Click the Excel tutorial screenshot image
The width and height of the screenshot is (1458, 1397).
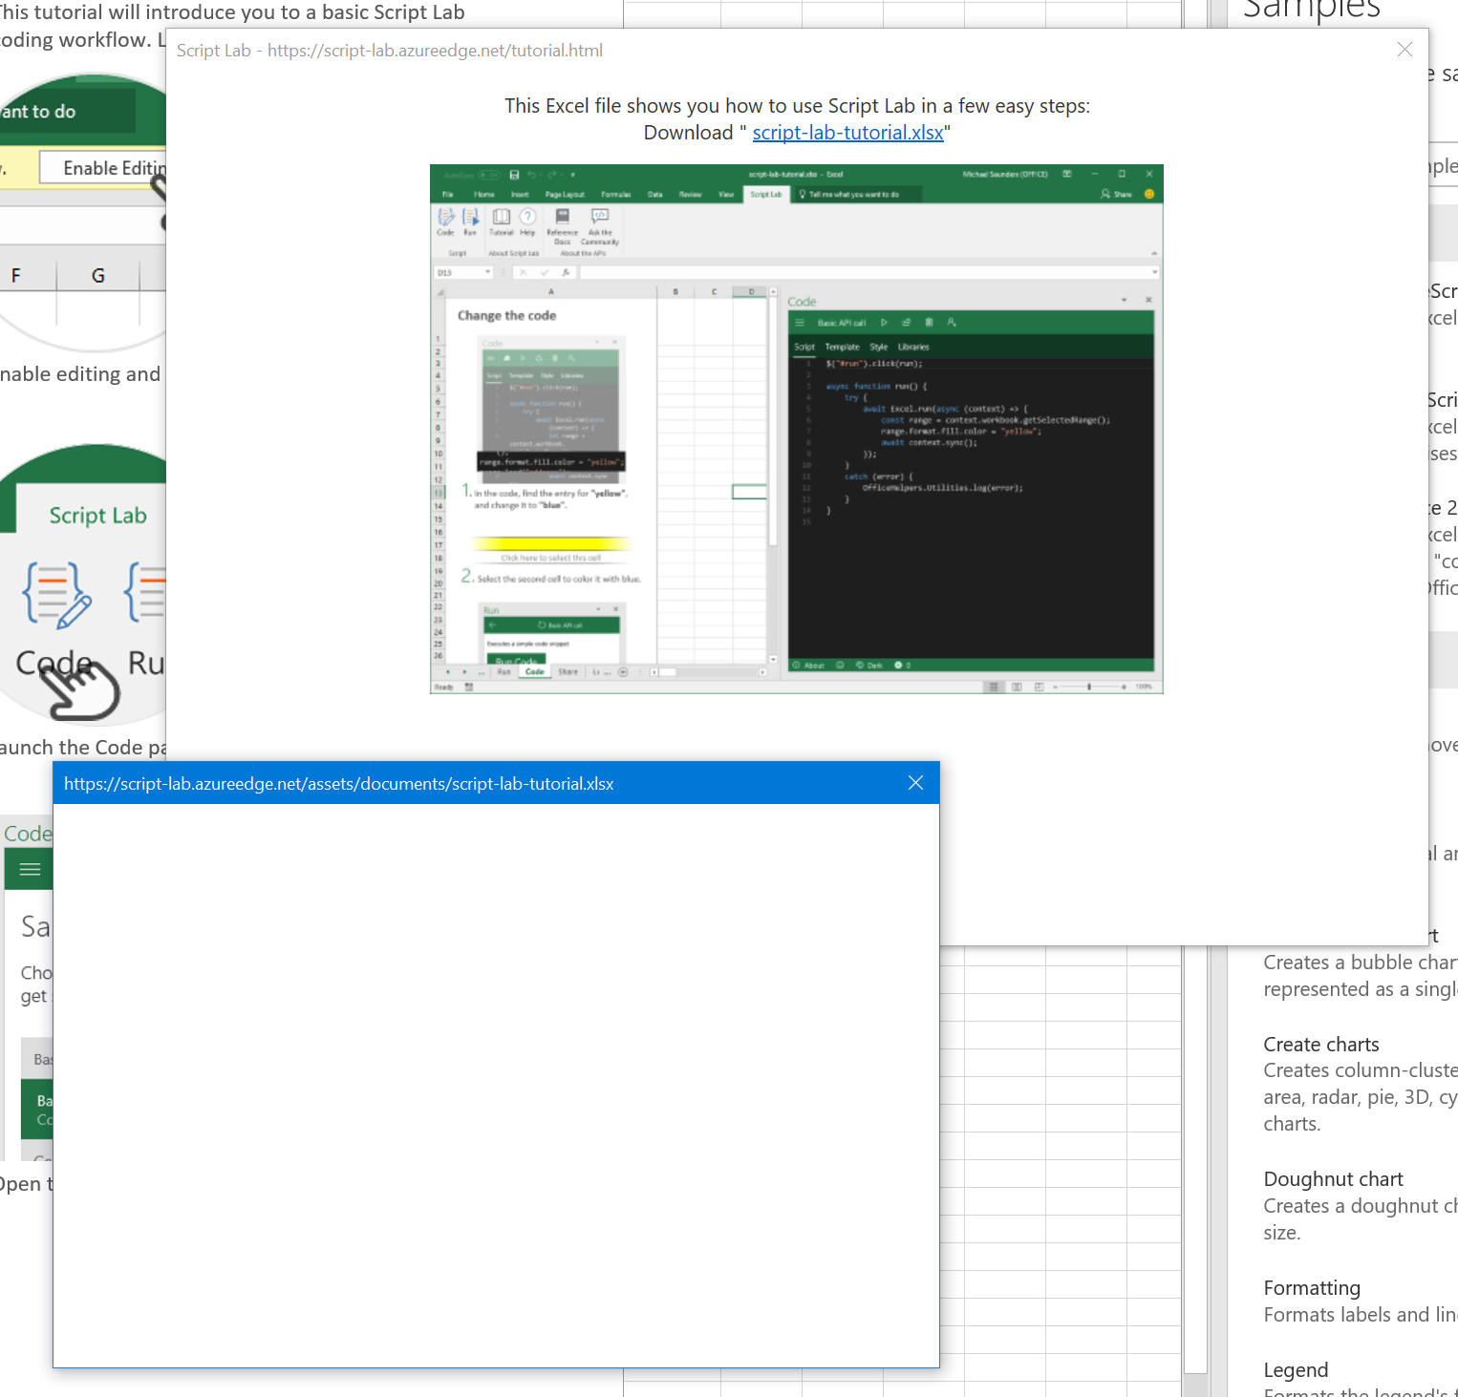[796, 429]
